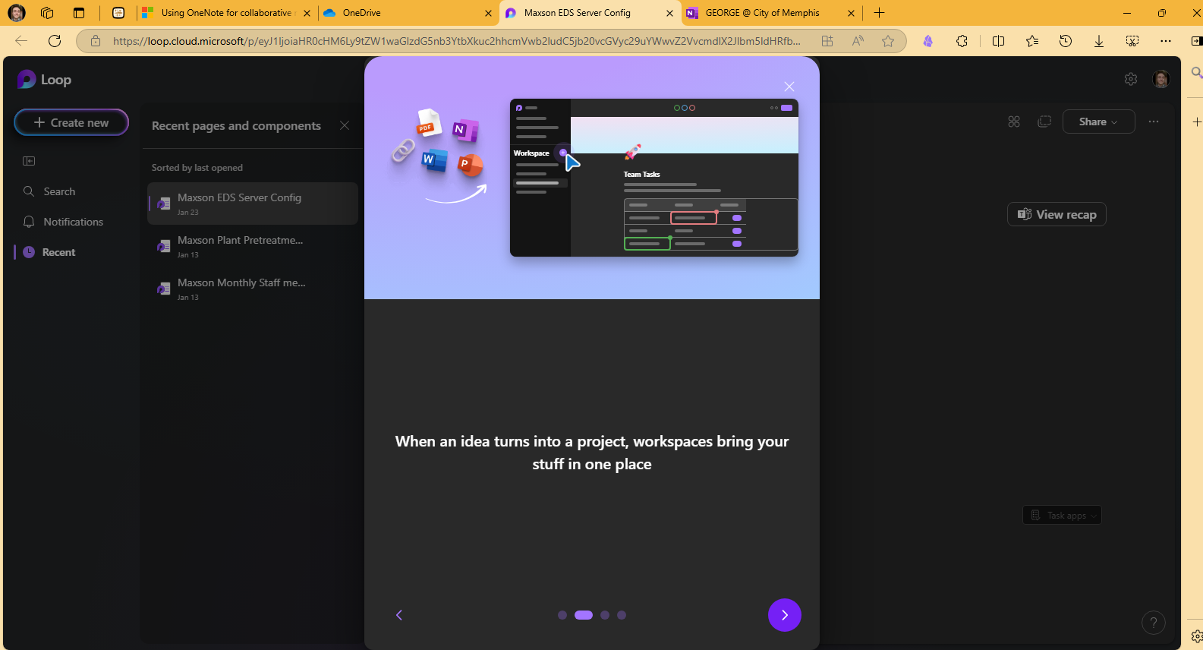Viewport: 1203px width, 650px height.
Task: Jump to the first carousel dot
Action: click(562, 615)
